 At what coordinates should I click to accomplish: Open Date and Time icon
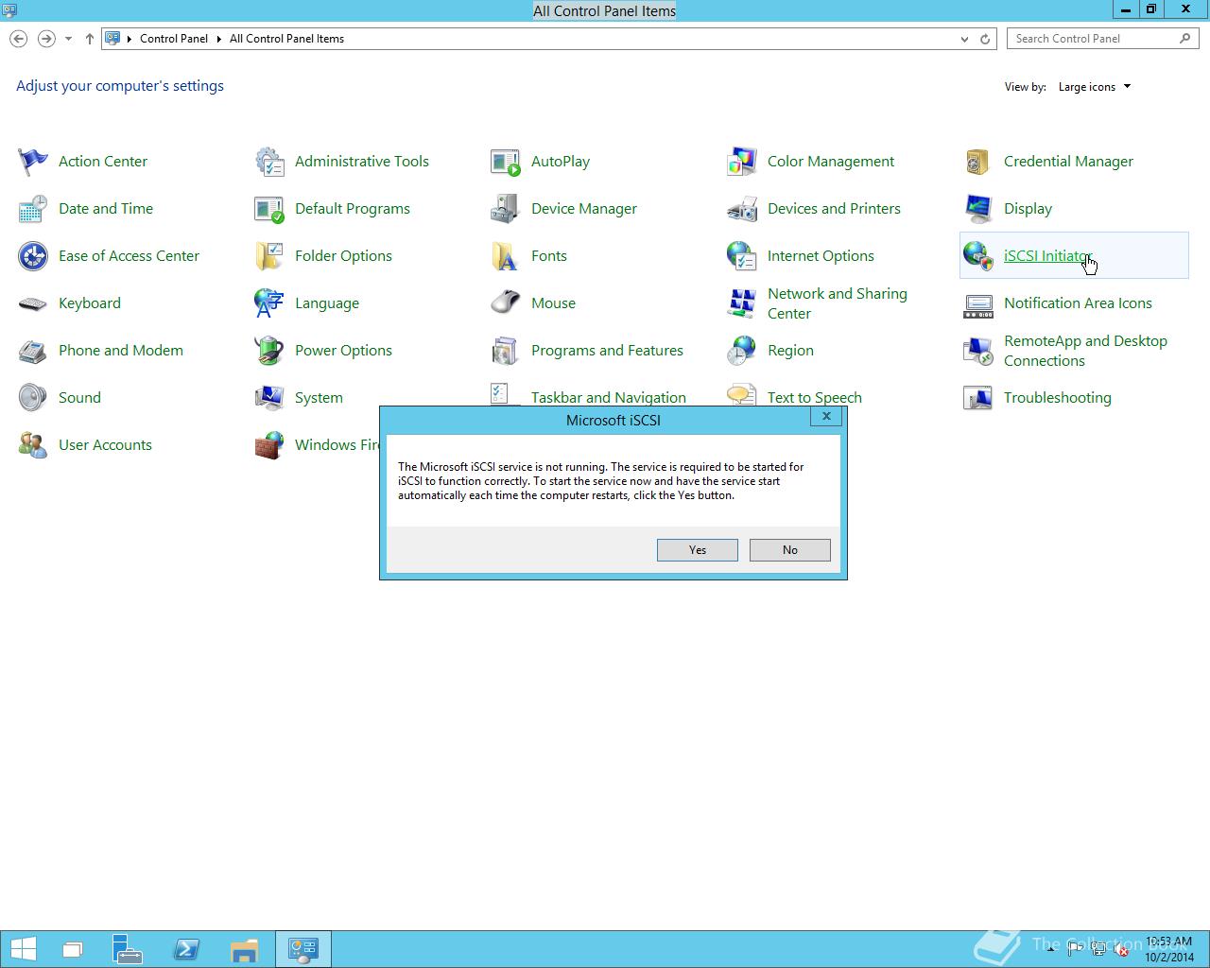pos(33,209)
